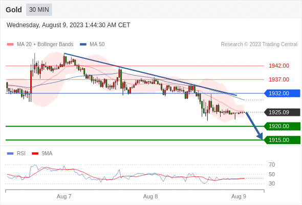Select the green 1915.00 target tag
The image size is (302, 205).
click(x=282, y=140)
